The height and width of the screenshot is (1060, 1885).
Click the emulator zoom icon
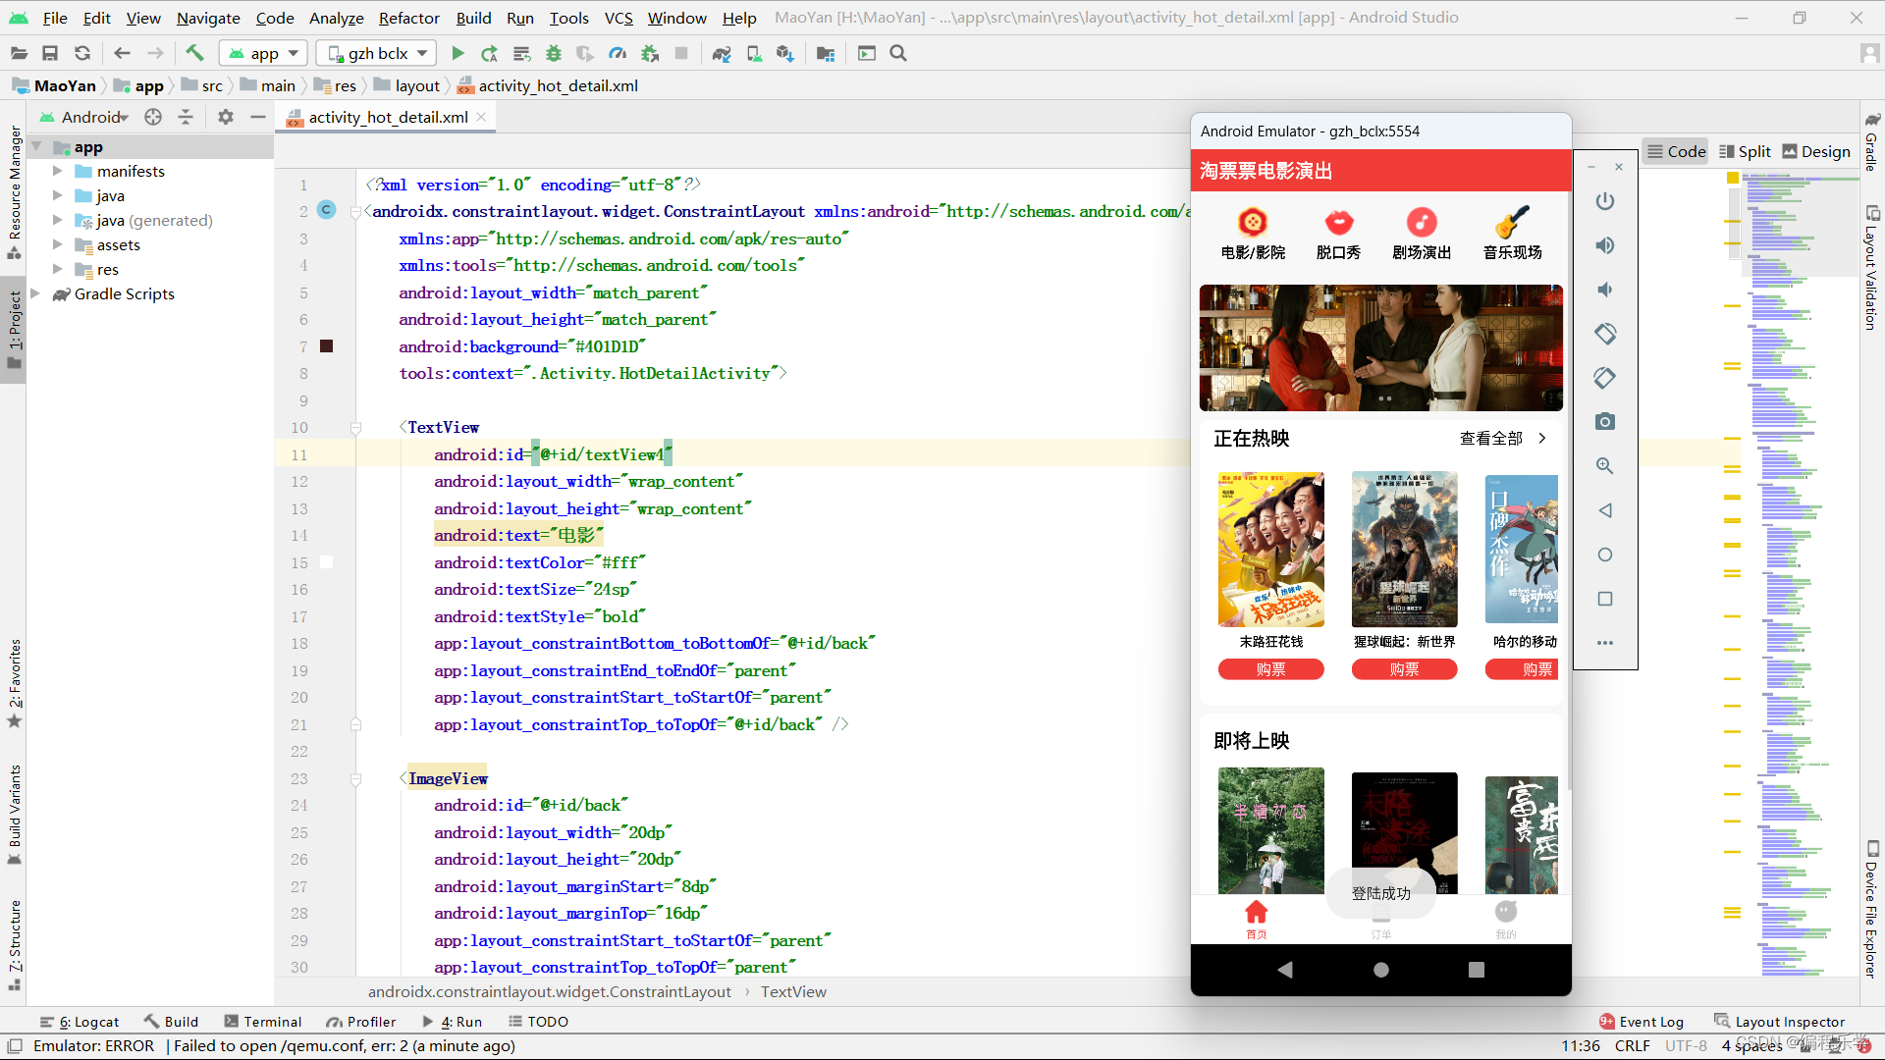click(1604, 466)
